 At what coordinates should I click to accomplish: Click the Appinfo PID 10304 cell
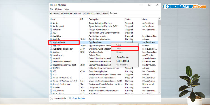[83, 39]
